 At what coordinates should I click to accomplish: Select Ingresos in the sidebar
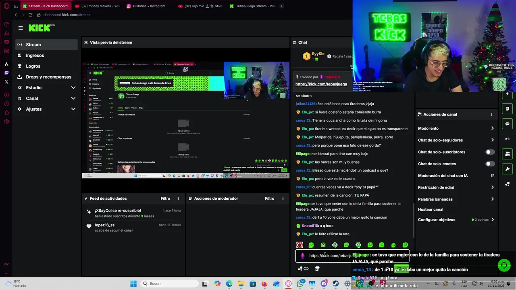(47, 56)
